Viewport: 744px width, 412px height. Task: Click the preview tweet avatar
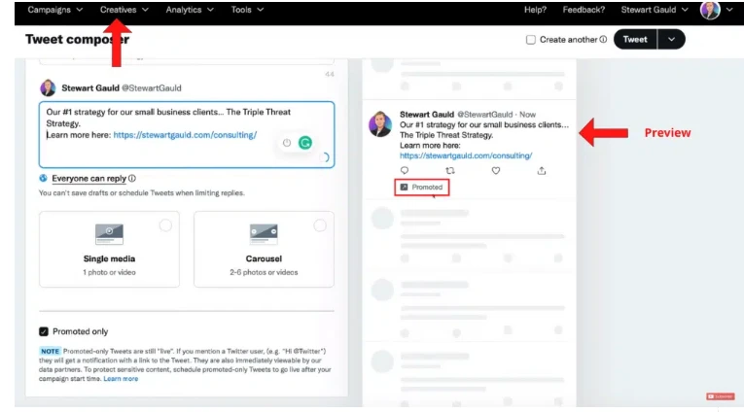click(x=380, y=124)
